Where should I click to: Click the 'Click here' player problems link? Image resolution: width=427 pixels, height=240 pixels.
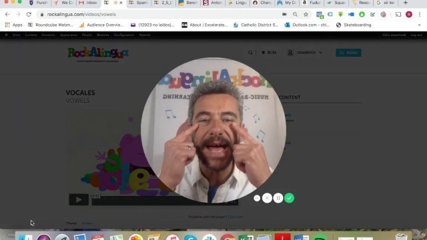(x=236, y=217)
